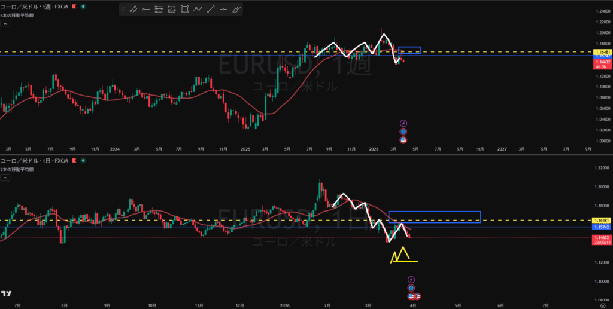The width and height of the screenshot is (613, 309).
Task: Select the 5本の移動平均線 indicator on weekly chart
Action: 18,16
